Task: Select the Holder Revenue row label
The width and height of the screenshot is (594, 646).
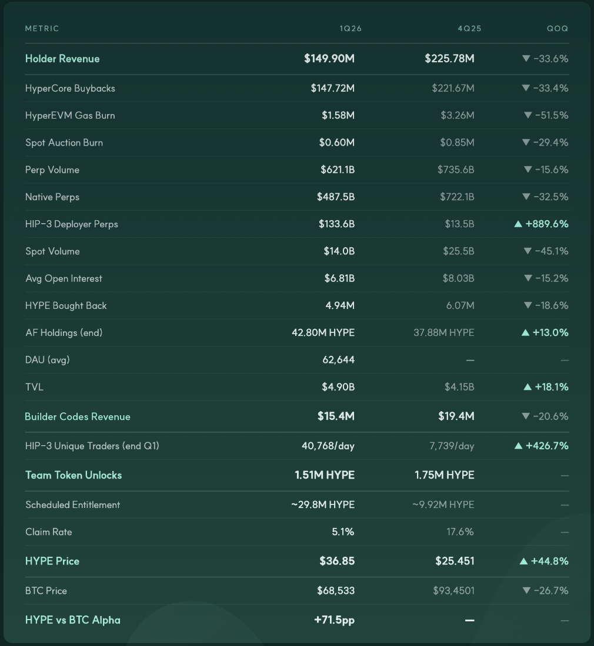Action: (x=62, y=59)
